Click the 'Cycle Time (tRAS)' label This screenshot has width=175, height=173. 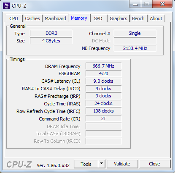click(x=62, y=104)
